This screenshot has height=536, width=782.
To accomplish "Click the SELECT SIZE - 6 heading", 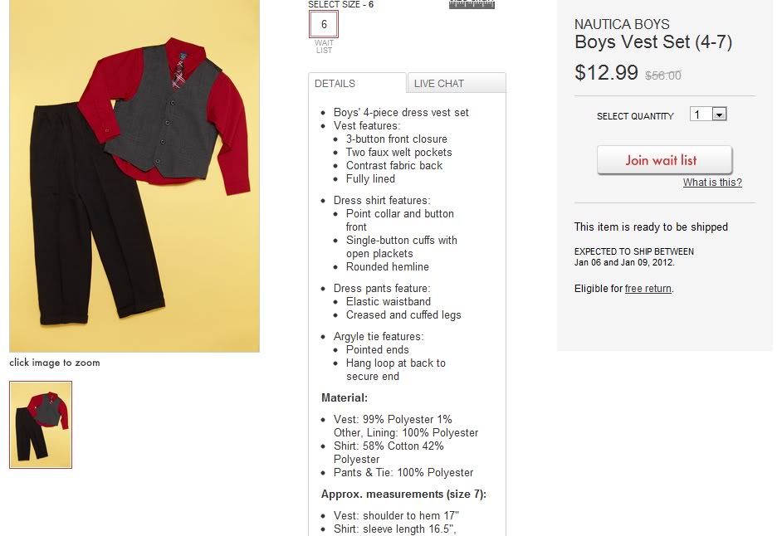I will click(340, 4).
